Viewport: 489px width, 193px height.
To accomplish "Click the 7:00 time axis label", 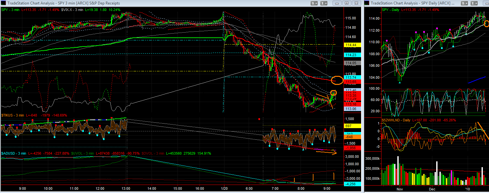I will point(275,188).
